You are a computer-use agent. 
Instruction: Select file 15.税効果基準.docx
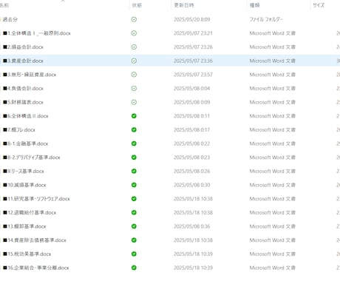coord(27,254)
